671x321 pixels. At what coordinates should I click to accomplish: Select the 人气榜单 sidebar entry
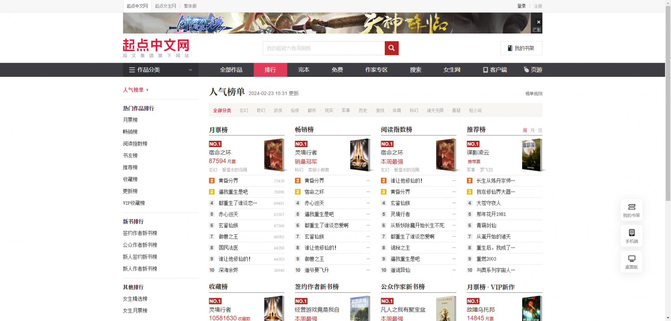(136, 90)
